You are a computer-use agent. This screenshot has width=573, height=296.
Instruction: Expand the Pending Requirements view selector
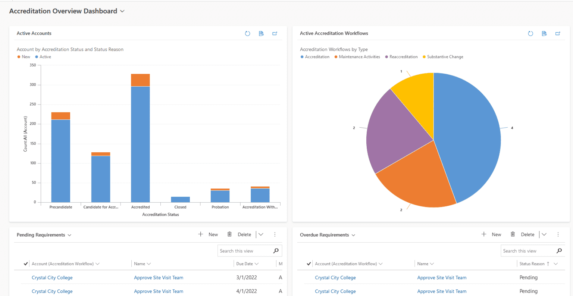point(69,235)
